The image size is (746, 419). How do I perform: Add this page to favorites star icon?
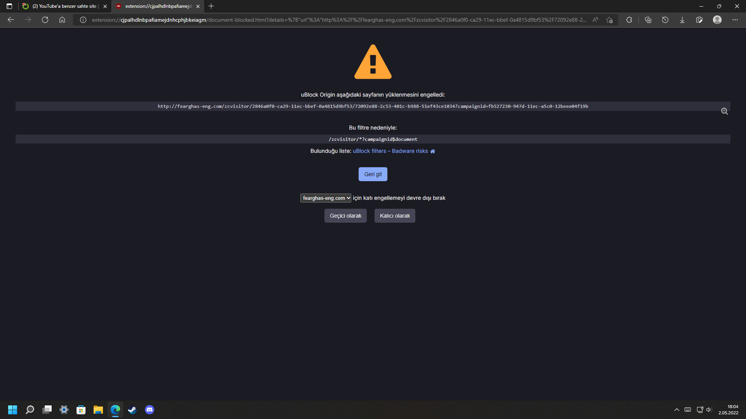click(609, 20)
